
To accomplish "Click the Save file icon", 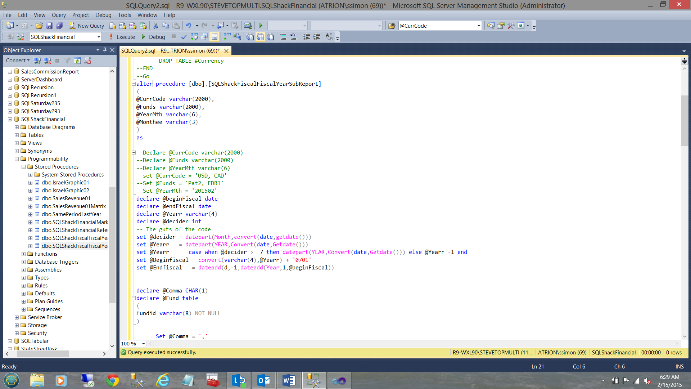I will (x=49, y=26).
